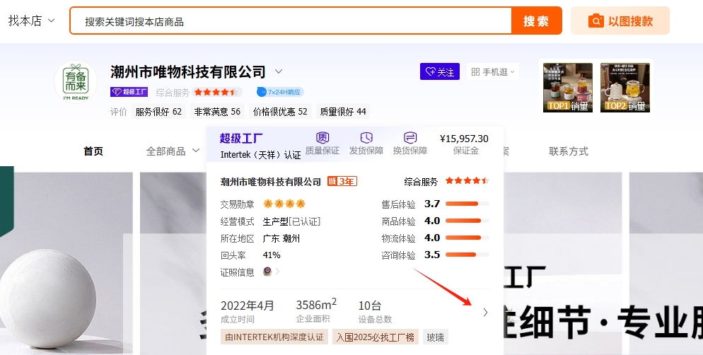Click the 41% 回头率 value
The width and height of the screenshot is (703, 355).
click(272, 255)
